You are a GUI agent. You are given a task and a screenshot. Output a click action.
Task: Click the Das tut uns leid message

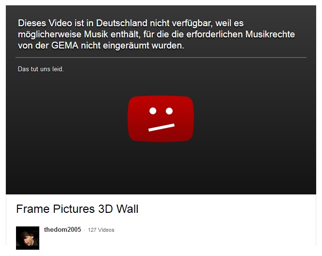pos(41,69)
